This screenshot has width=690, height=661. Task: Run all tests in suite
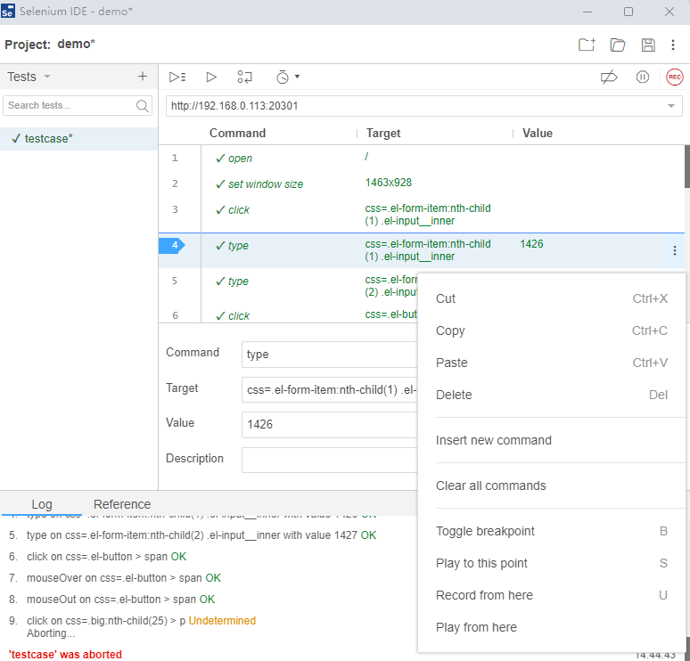[x=177, y=77]
